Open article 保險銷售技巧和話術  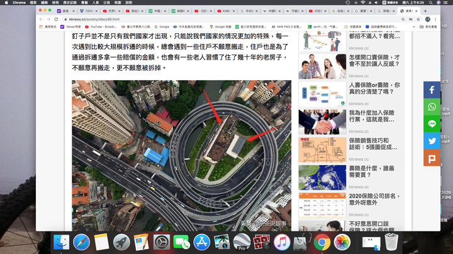[373, 144]
